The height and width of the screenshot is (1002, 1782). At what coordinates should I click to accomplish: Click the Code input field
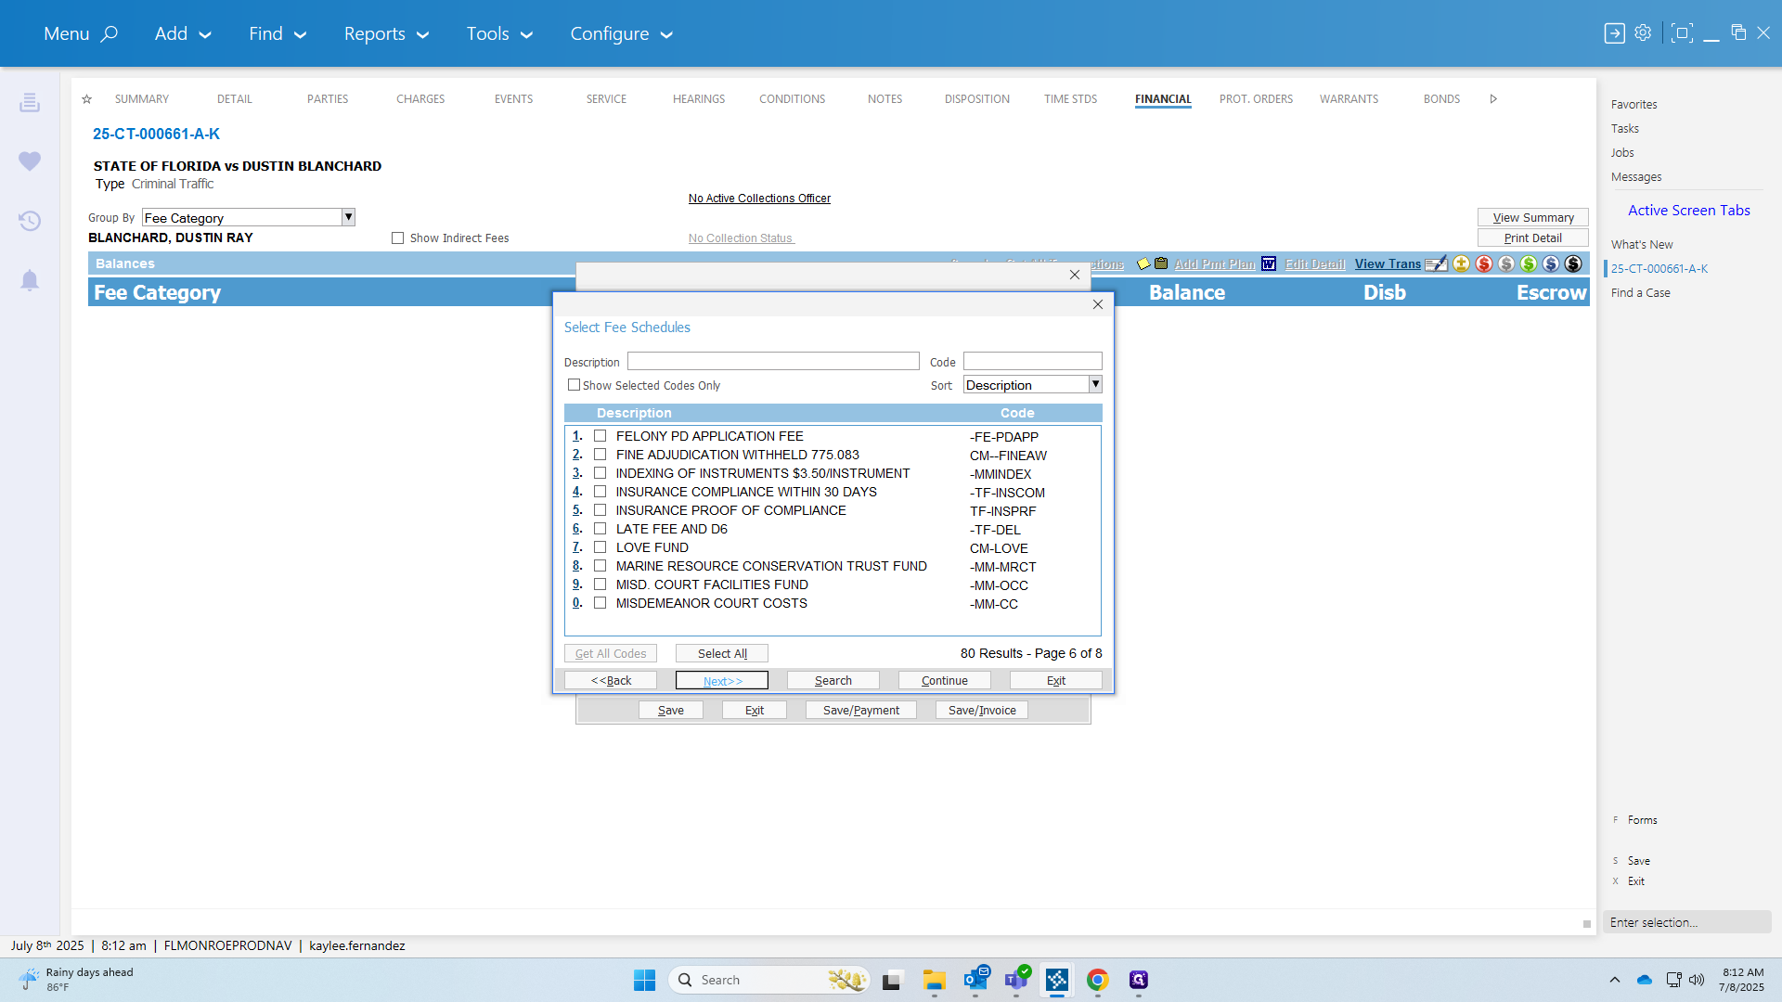point(1033,361)
